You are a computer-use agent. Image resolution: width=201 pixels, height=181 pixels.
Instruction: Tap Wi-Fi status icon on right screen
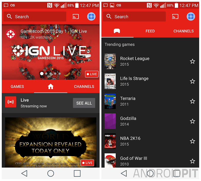[156, 5]
